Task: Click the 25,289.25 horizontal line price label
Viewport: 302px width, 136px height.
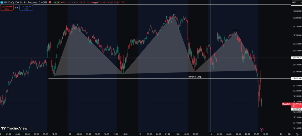Action: (x=297, y=109)
